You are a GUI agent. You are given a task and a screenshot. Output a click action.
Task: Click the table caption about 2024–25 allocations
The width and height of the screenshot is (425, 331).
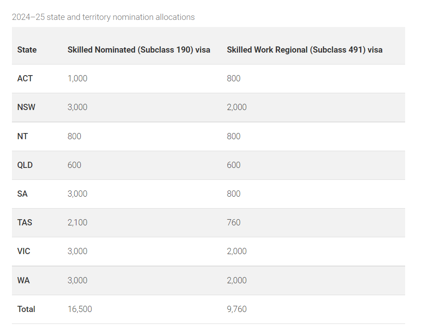103,17
